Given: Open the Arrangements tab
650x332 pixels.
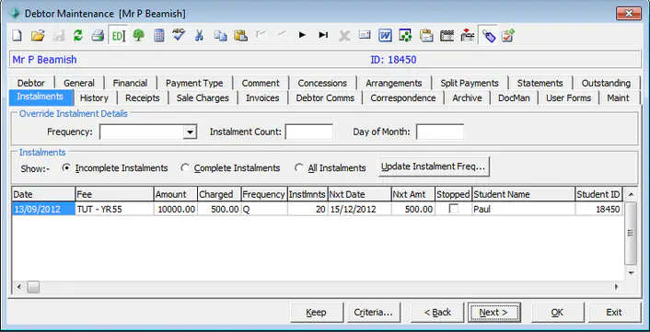Looking at the screenshot, I should [x=394, y=83].
